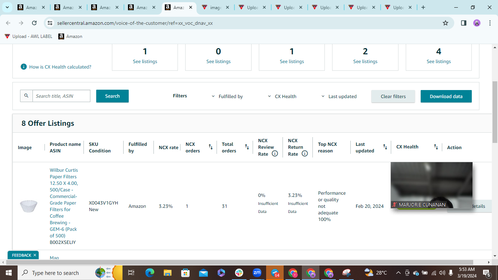The height and width of the screenshot is (280, 498).
Task: Click the "8 Offer Listings" heading
Action: [x=48, y=123]
